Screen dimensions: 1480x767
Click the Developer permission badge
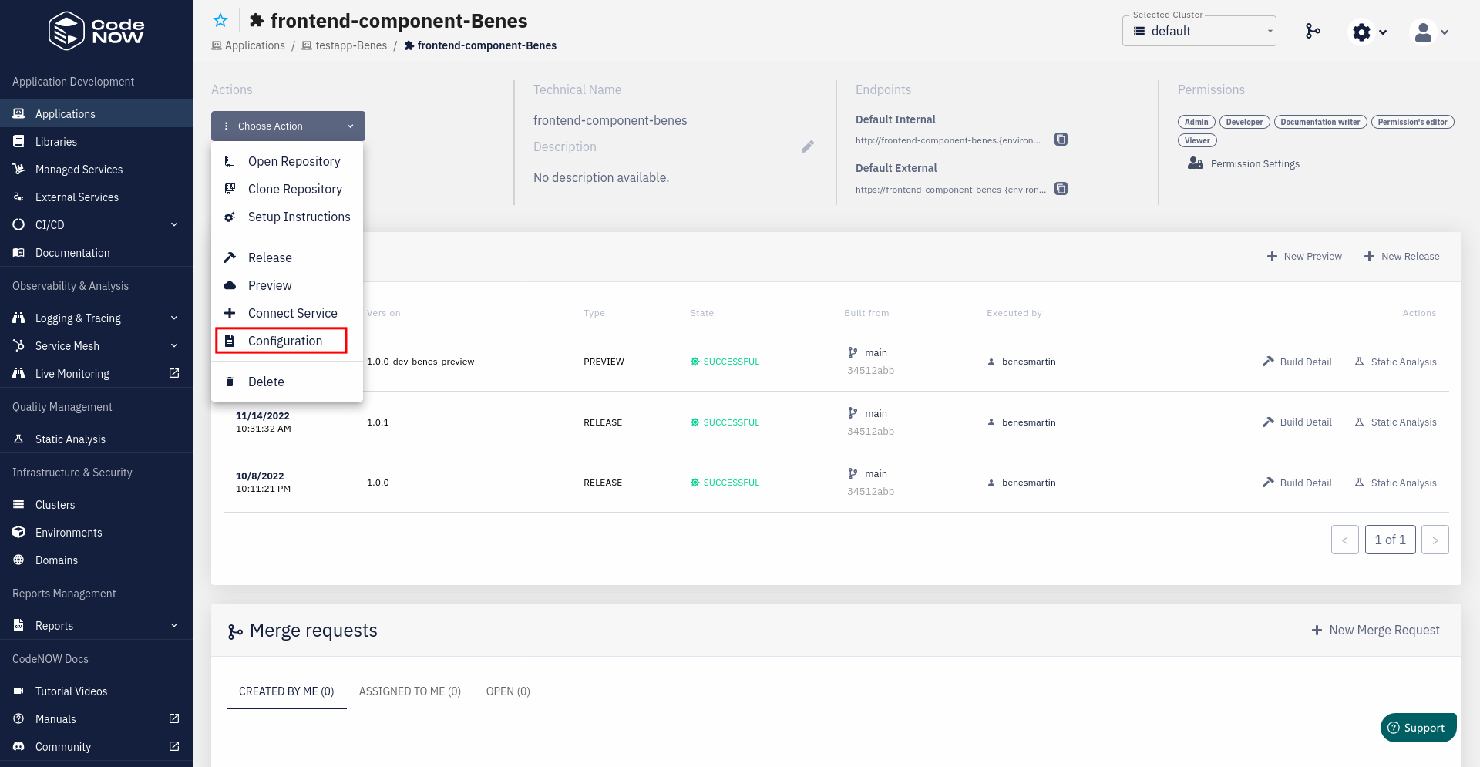pyautogui.click(x=1244, y=122)
